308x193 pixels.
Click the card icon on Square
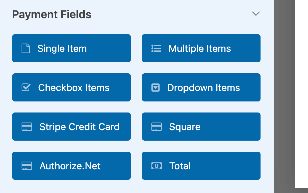[x=156, y=127]
